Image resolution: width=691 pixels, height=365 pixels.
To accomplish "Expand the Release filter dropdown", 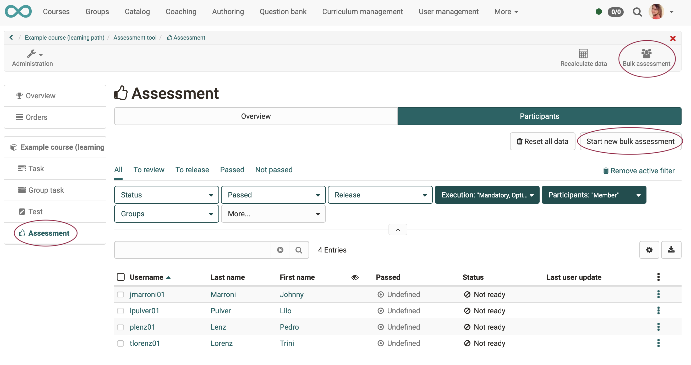I will (x=380, y=195).
